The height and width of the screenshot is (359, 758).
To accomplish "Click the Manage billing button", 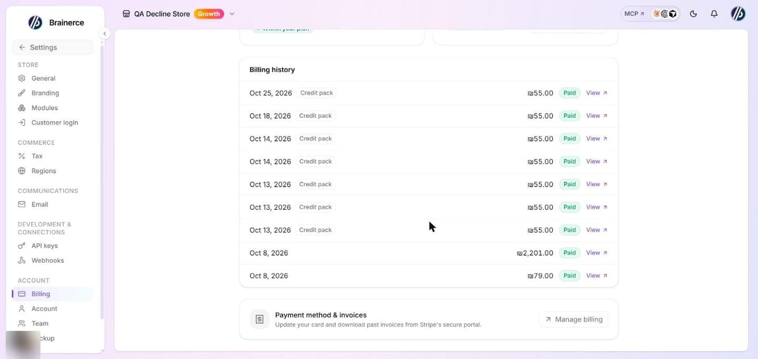I will point(573,319).
